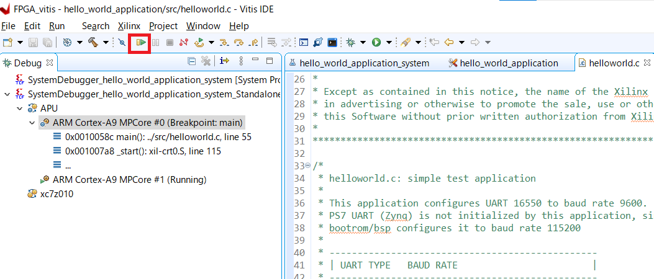Click Collapse All icon in Debug view
The image size is (654, 279).
192,61
